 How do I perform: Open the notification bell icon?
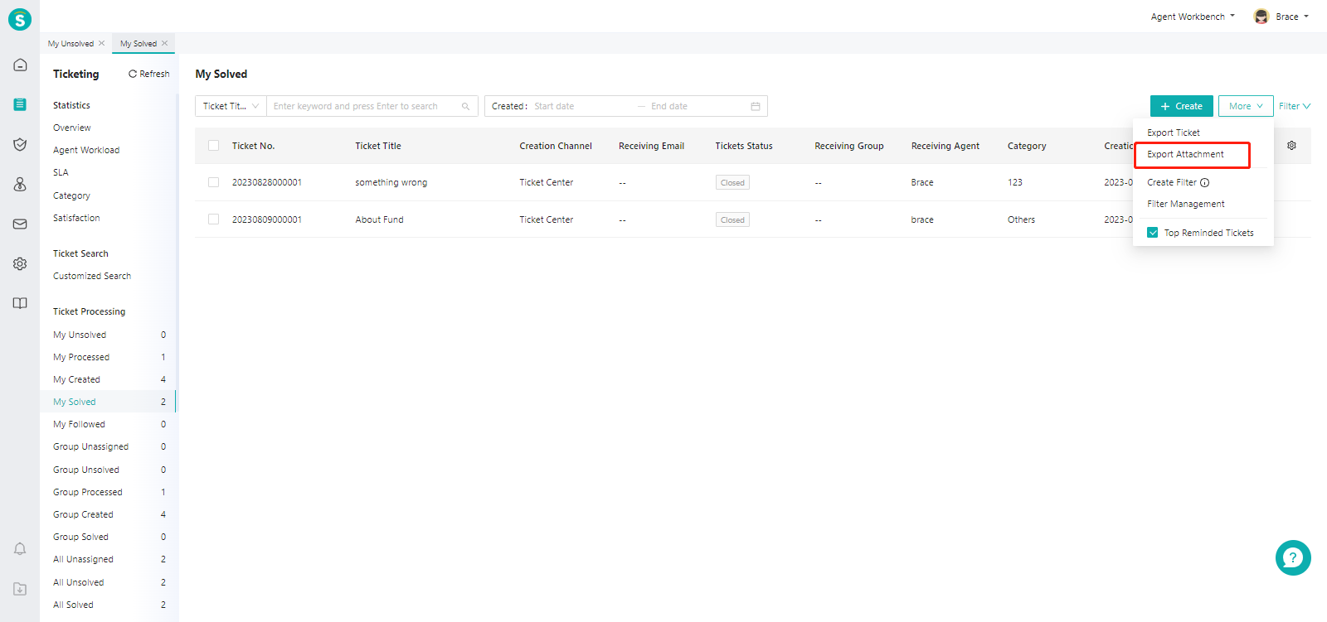coord(20,549)
